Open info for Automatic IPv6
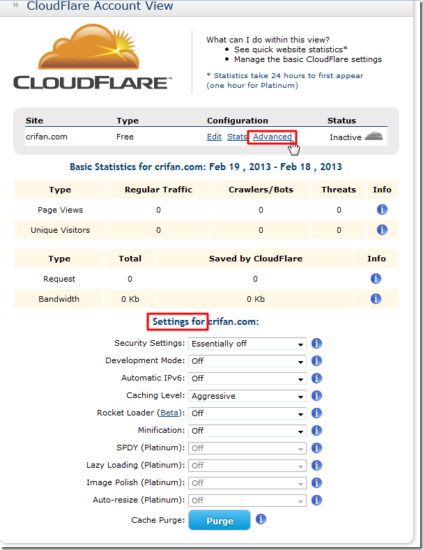The height and width of the screenshot is (550, 423). [316, 378]
